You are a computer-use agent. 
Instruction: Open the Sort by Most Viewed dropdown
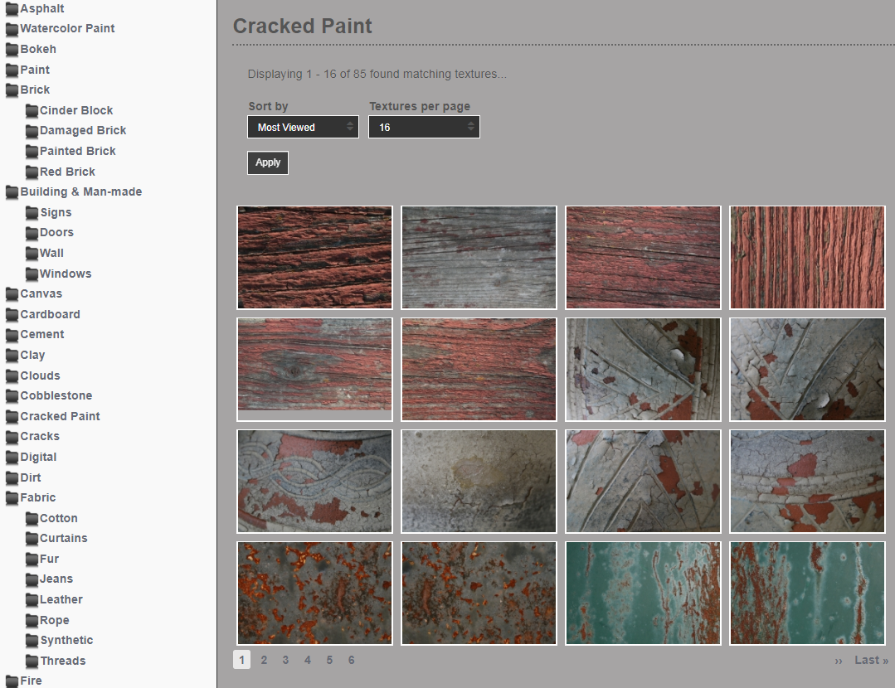(303, 127)
